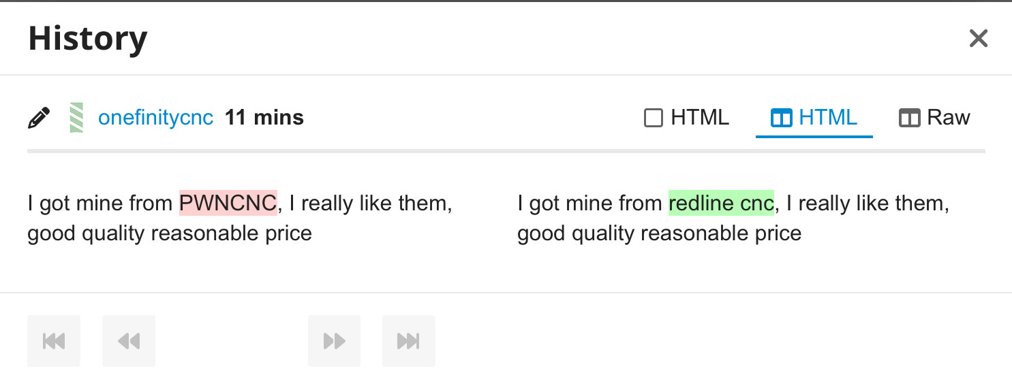
Task: Close the History dialog
Action: (978, 38)
